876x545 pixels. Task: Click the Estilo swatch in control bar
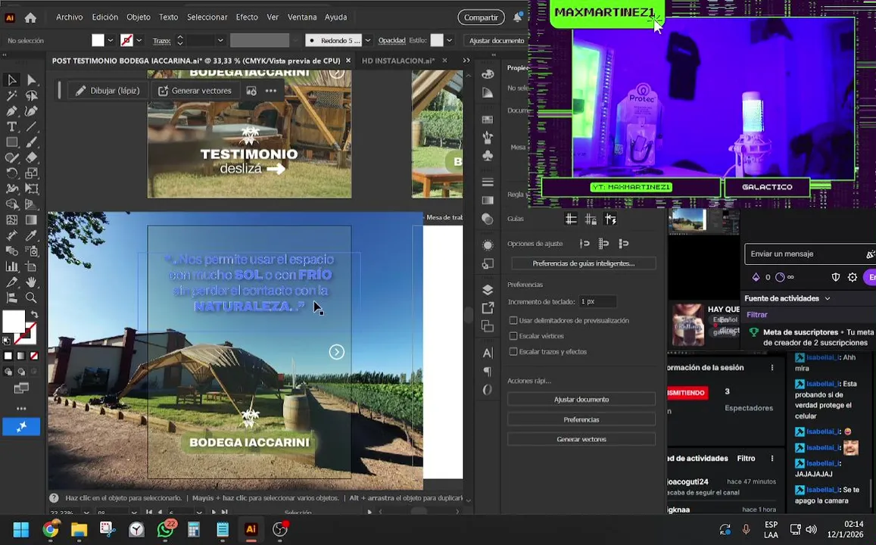pos(437,40)
